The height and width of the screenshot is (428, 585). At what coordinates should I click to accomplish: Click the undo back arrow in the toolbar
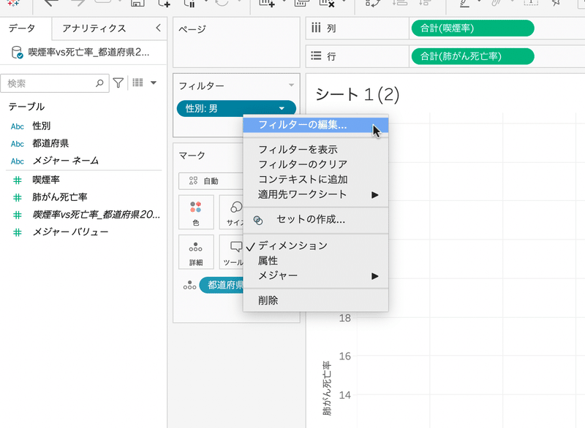coord(51,3)
